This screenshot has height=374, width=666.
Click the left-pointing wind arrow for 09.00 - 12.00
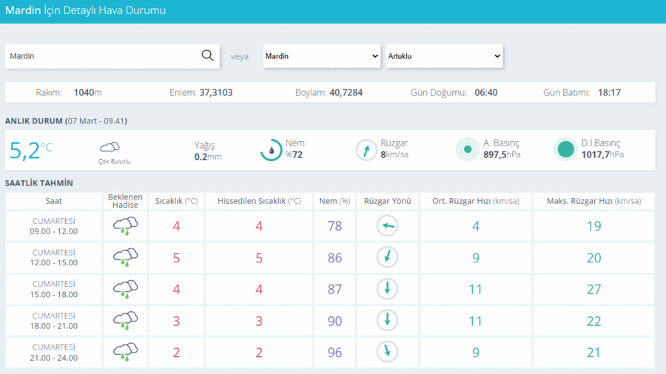click(x=387, y=225)
